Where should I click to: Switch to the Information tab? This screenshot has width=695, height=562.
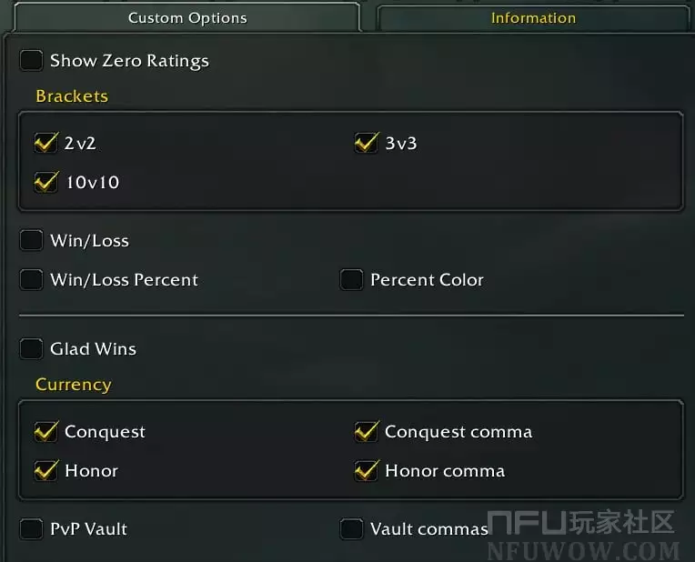(x=533, y=18)
